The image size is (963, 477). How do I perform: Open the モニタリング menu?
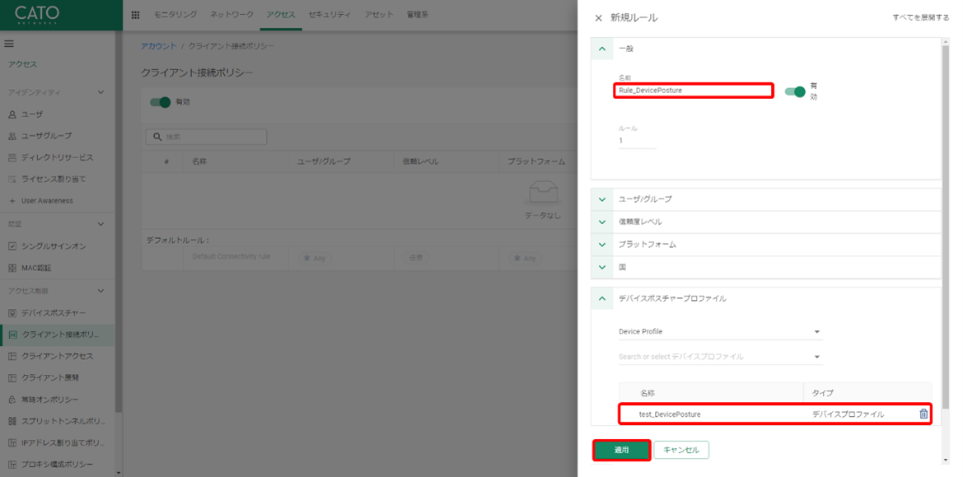175,15
